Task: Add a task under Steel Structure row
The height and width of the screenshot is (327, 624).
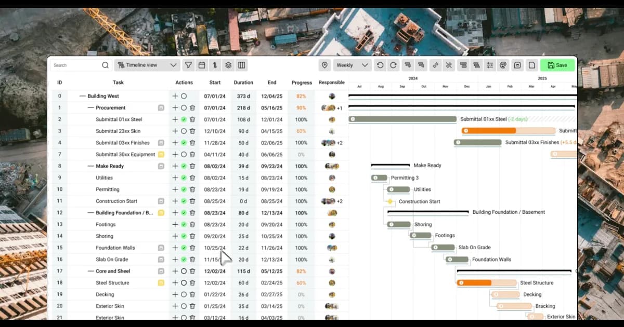Action: click(x=175, y=283)
